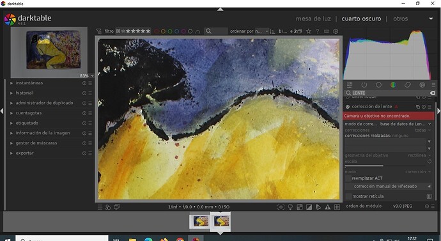Reset instantáneas panel icon
The width and height of the screenshot is (441, 241).
click(84, 83)
